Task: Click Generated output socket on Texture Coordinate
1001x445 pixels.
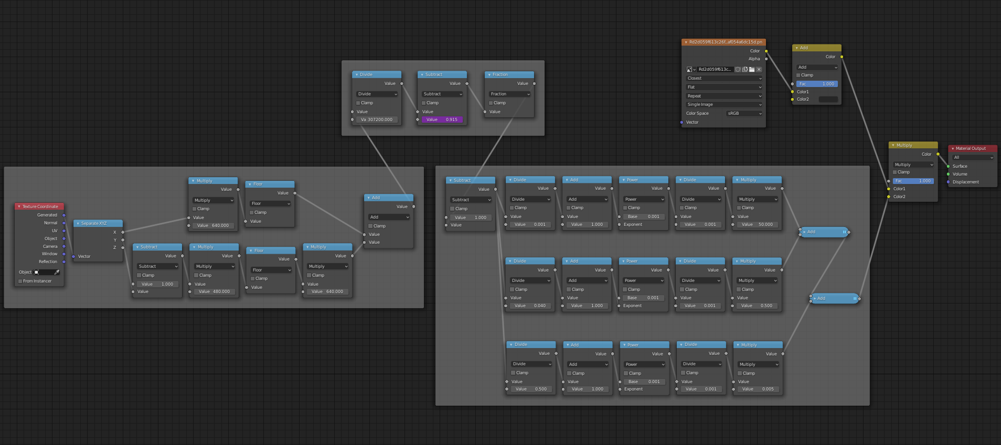Action: point(64,215)
